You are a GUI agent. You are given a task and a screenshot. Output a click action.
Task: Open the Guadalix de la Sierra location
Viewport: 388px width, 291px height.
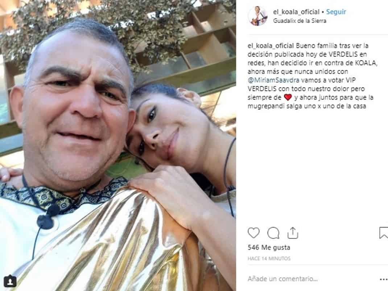pos(300,21)
